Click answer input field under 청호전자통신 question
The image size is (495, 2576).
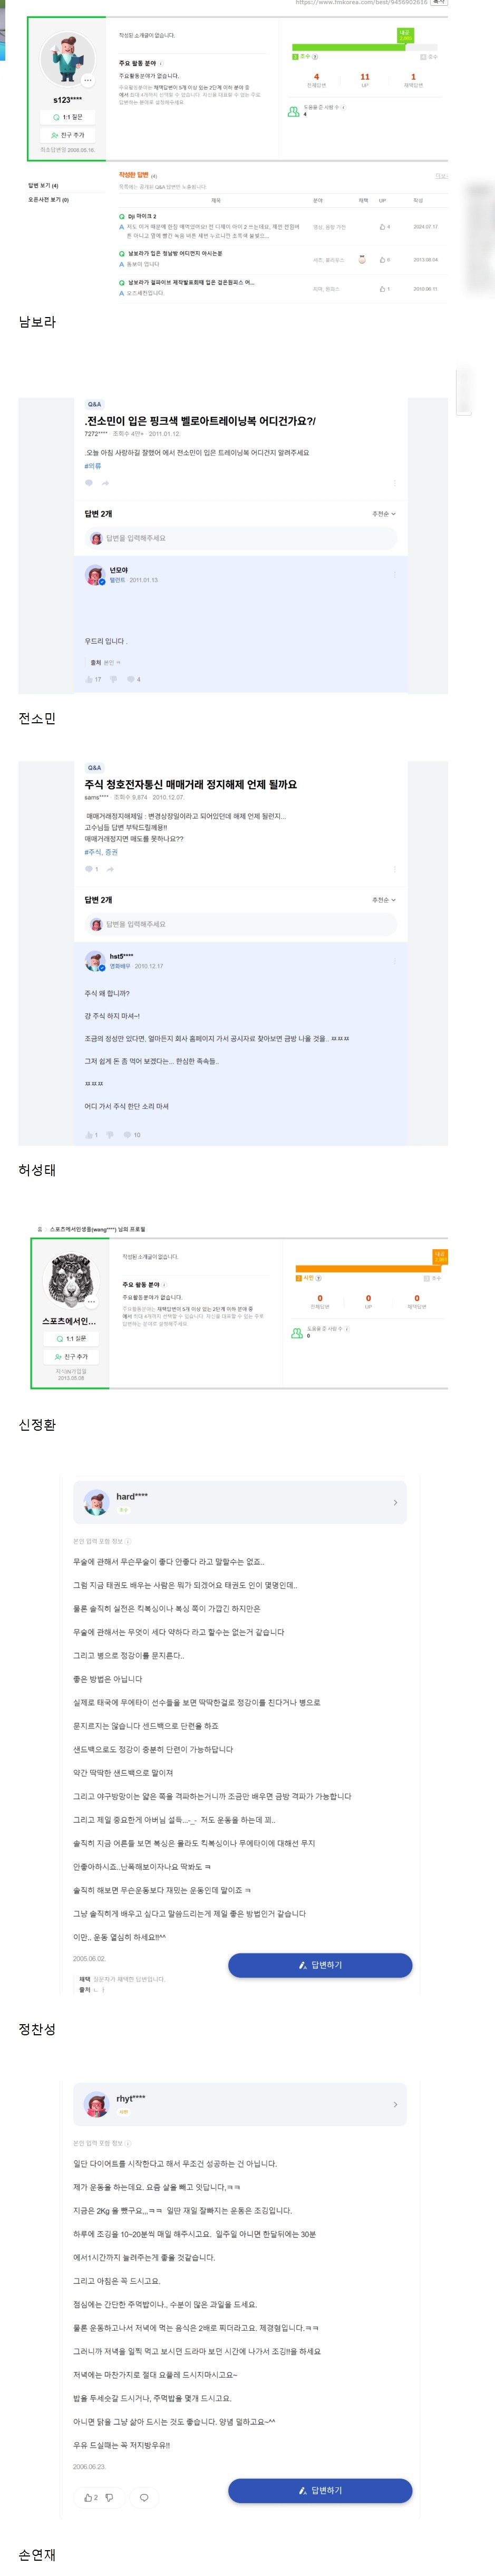(x=240, y=924)
